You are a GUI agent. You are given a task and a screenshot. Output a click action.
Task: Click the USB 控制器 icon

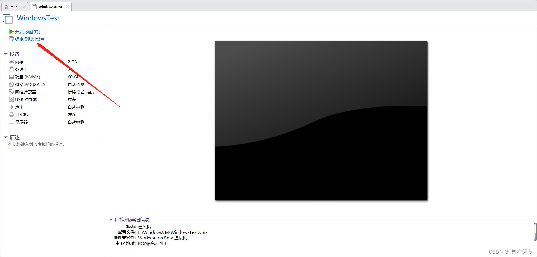(11, 99)
